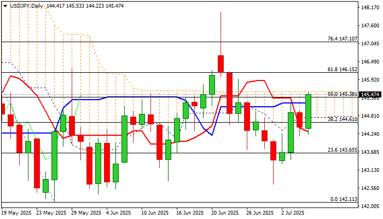The width and height of the screenshot is (383, 219).
Task: Select the 50.0 145.381 Fibonacci level label
Action: click(x=342, y=94)
